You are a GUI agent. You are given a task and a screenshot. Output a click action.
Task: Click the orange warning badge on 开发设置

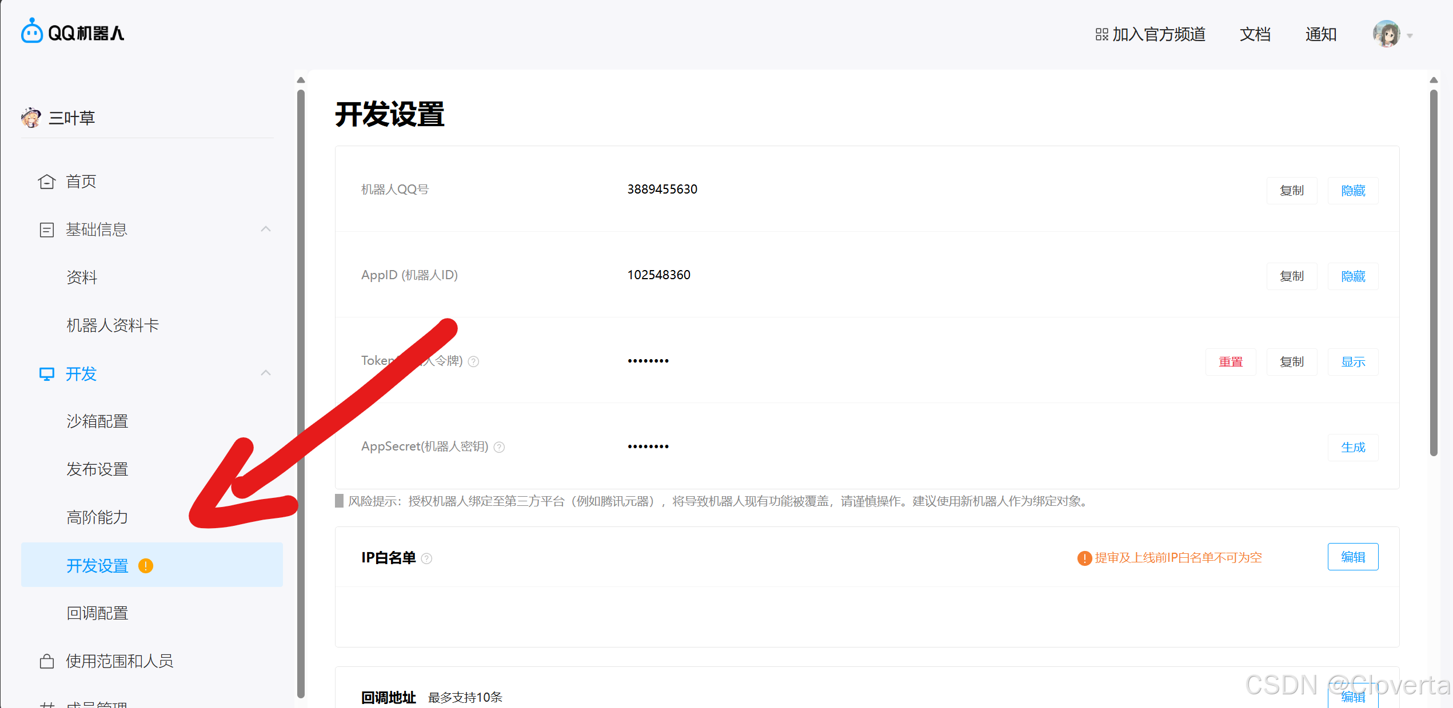(146, 565)
